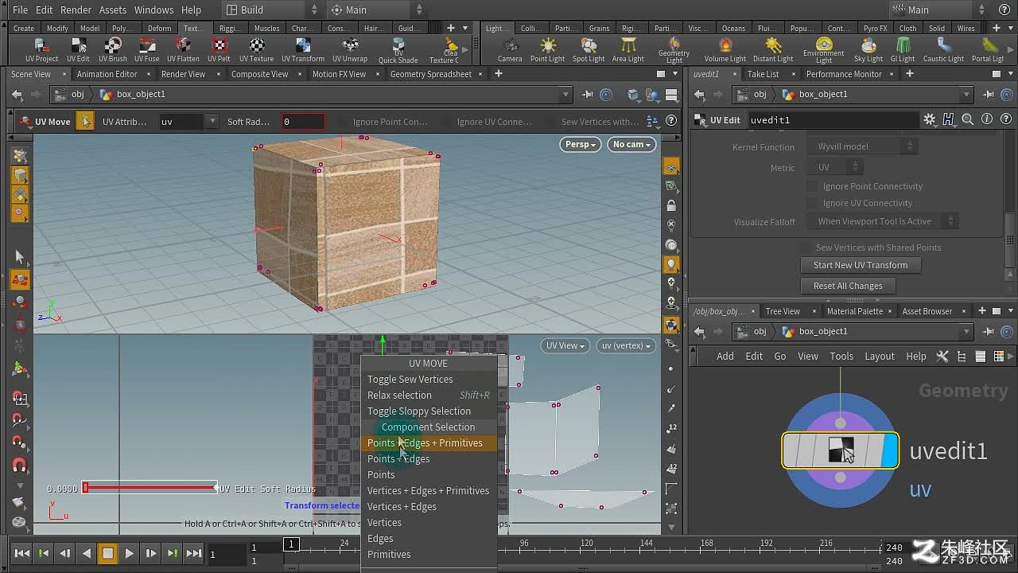Click Reset All Changes button
The width and height of the screenshot is (1018, 573).
[847, 286]
